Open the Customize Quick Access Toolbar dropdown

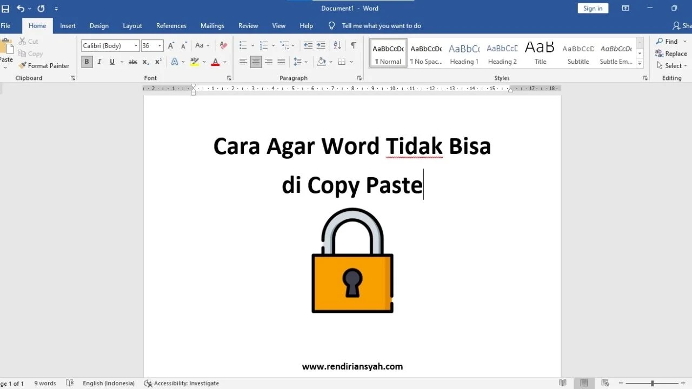click(56, 9)
